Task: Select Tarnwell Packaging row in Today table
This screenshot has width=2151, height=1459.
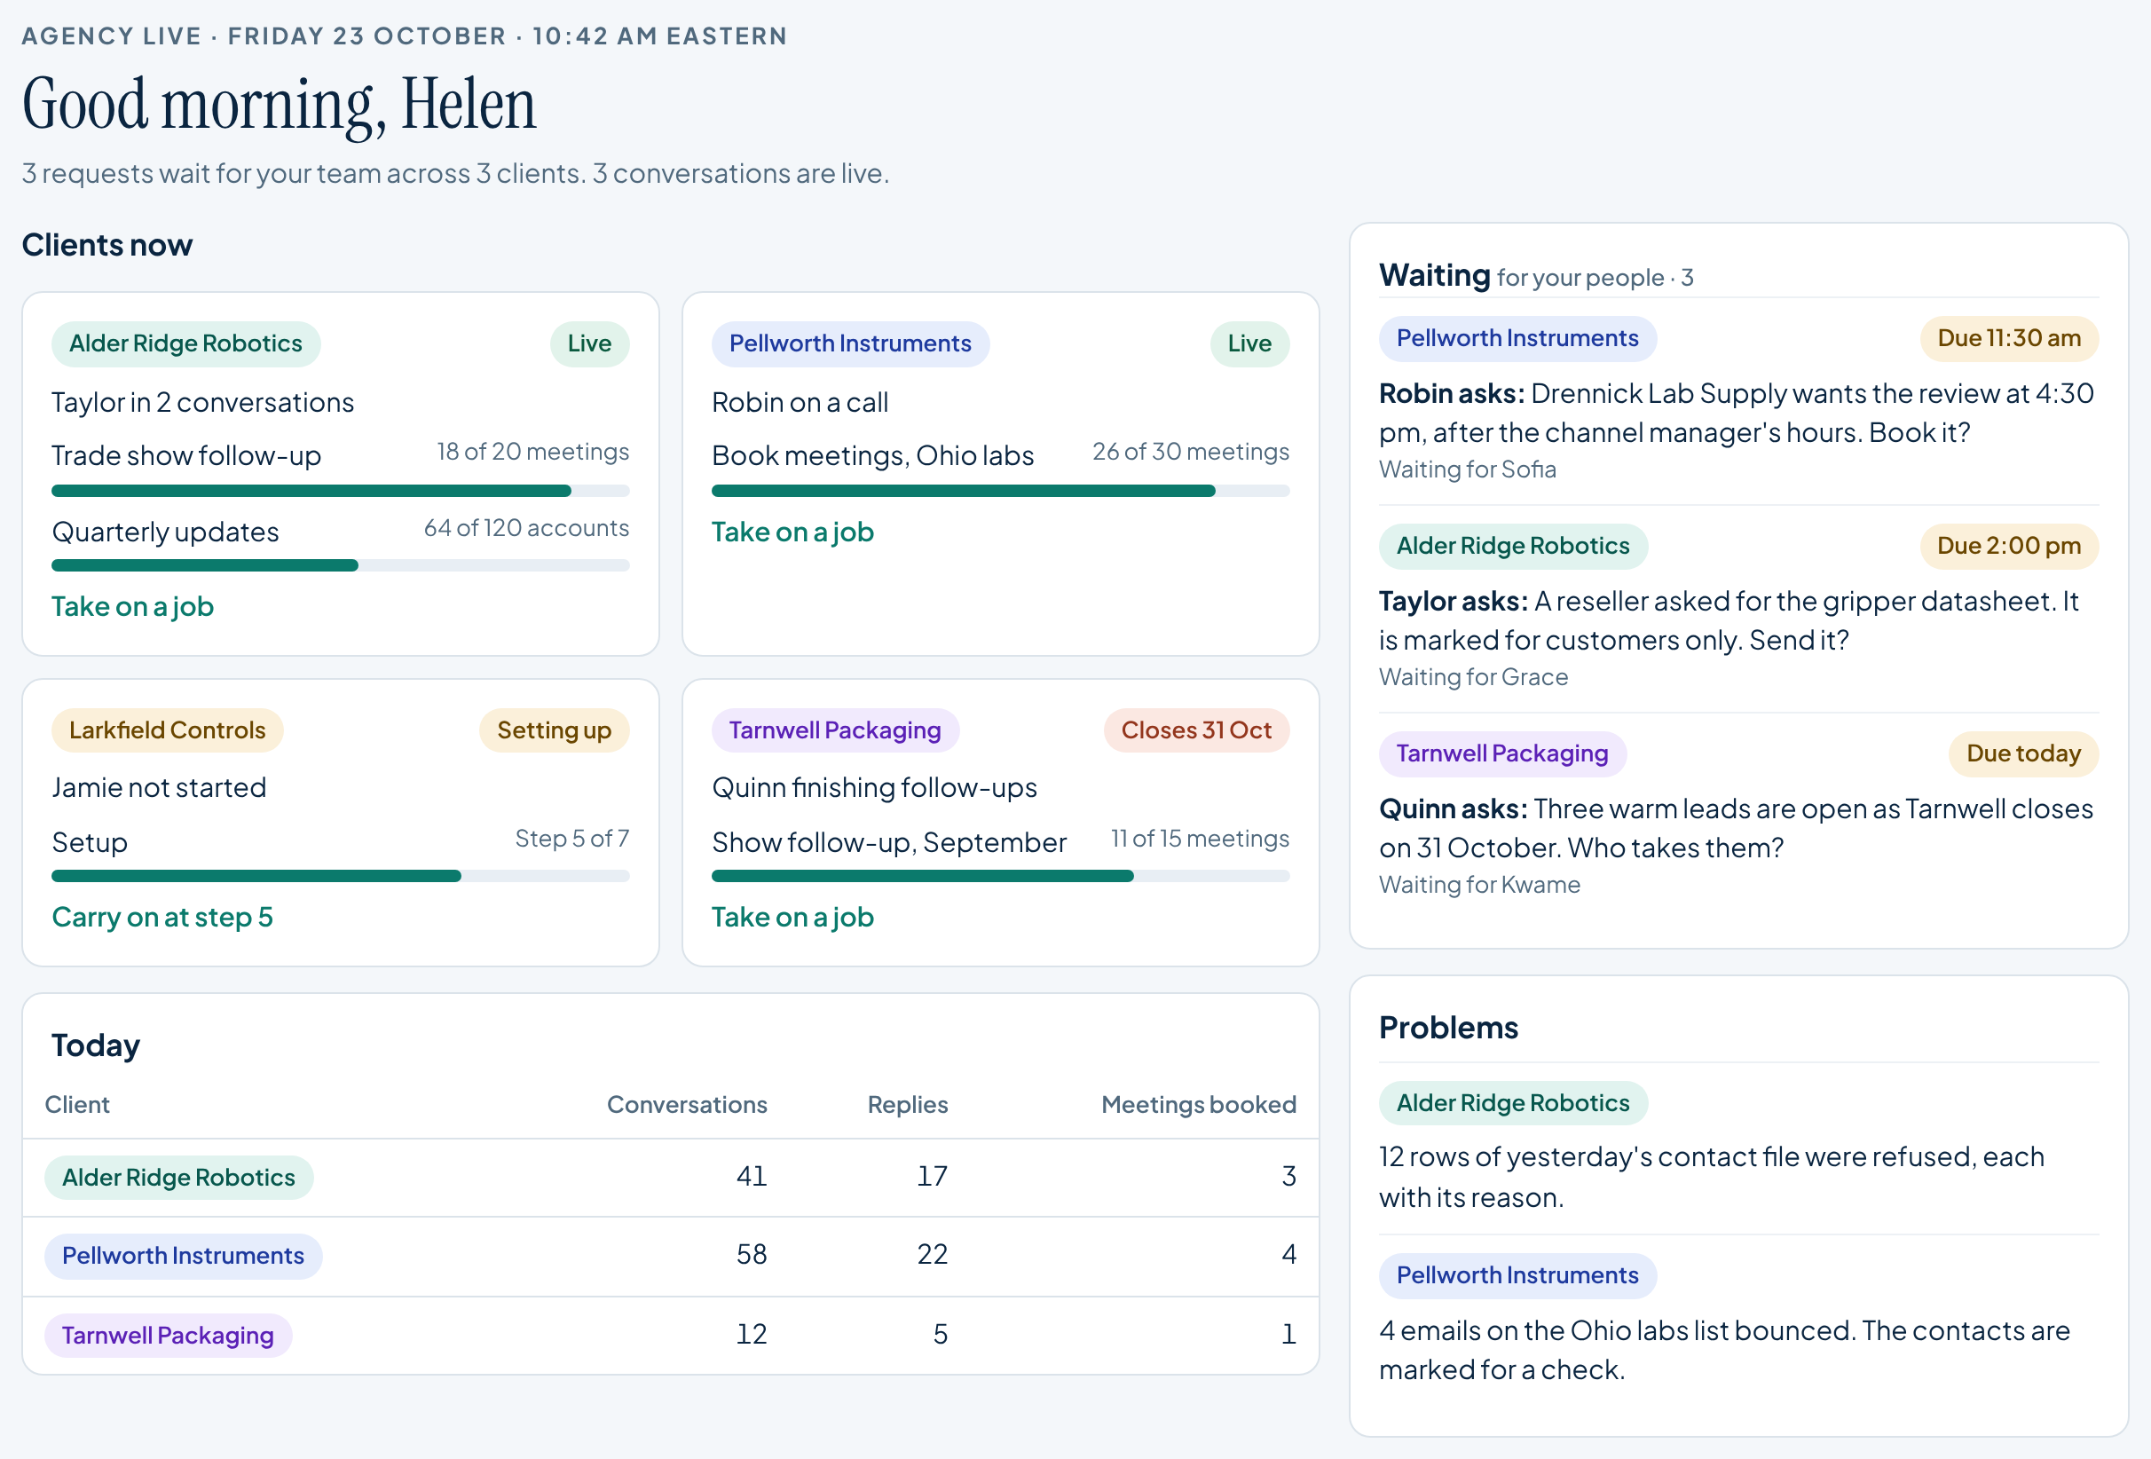Action: coord(670,1335)
